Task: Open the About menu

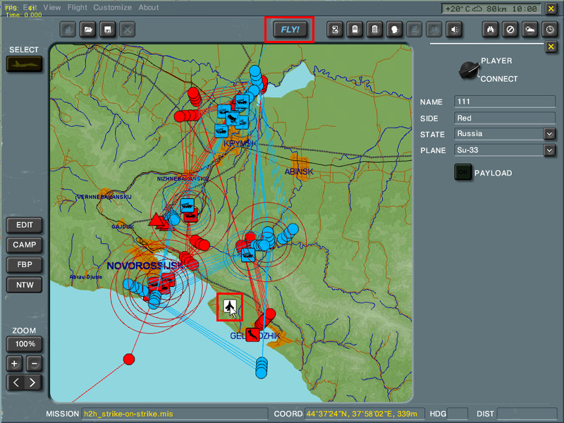Action: 149,7
